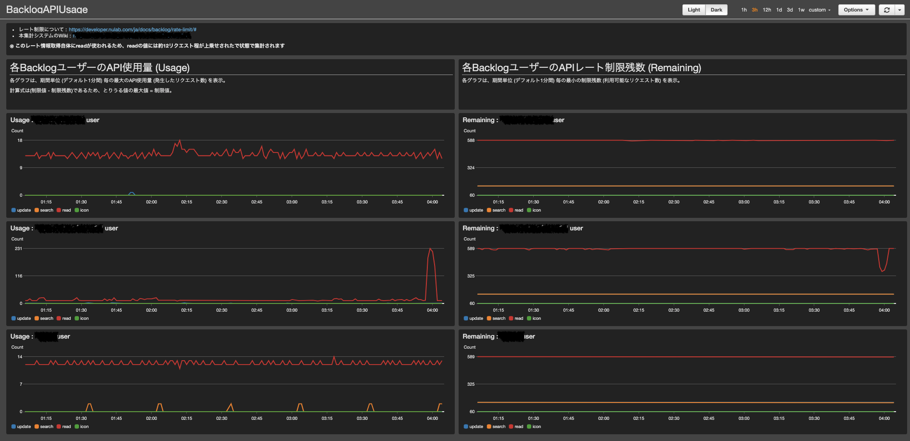Toggle search series in third Remaining chart legend

coord(496,427)
